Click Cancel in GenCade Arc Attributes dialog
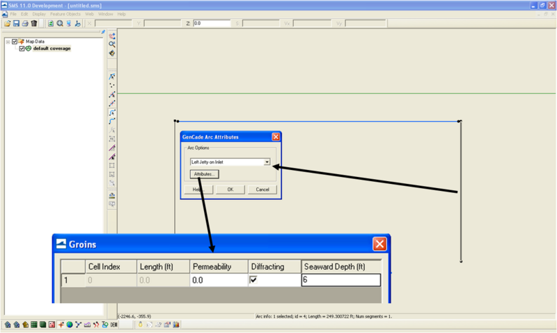The height and width of the screenshot is (333, 557). (x=262, y=189)
